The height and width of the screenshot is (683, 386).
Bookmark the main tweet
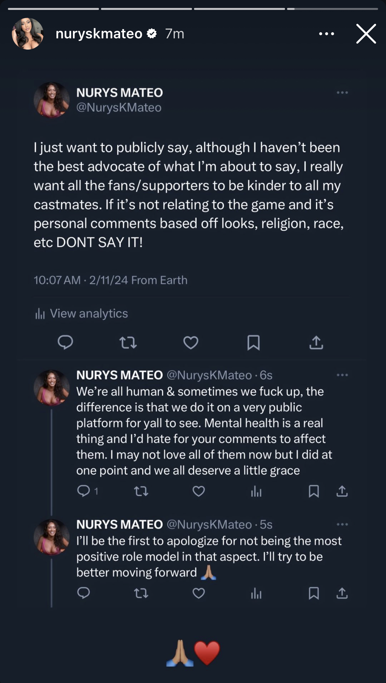click(x=253, y=342)
